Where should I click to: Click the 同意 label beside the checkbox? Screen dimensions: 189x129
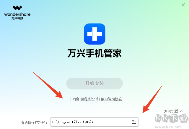click(x=76, y=99)
